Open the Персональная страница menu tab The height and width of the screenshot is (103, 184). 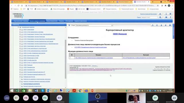tap(21, 21)
